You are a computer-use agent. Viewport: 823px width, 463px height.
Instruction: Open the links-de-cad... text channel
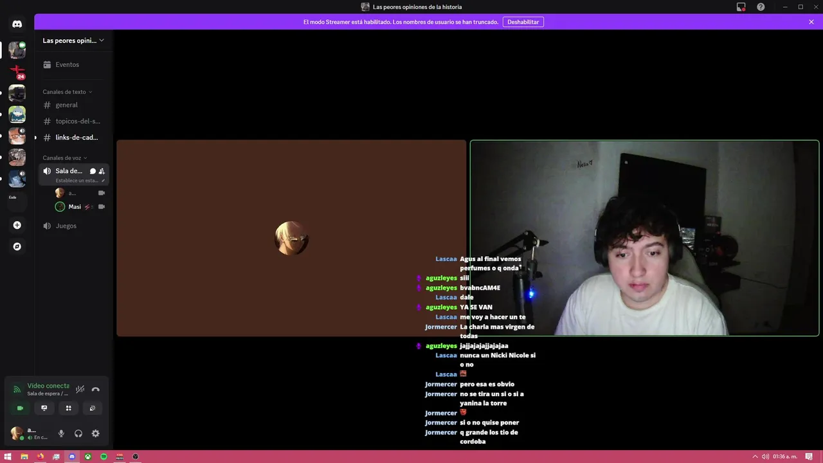click(x=74, y=138)
